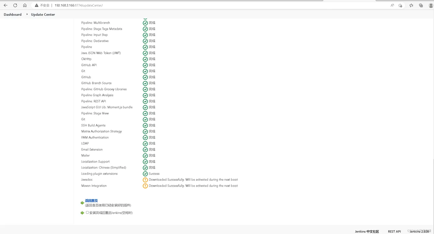Click the Success status text for Loading plugin extensions
The image size is (434, 234).
(154, 174)
